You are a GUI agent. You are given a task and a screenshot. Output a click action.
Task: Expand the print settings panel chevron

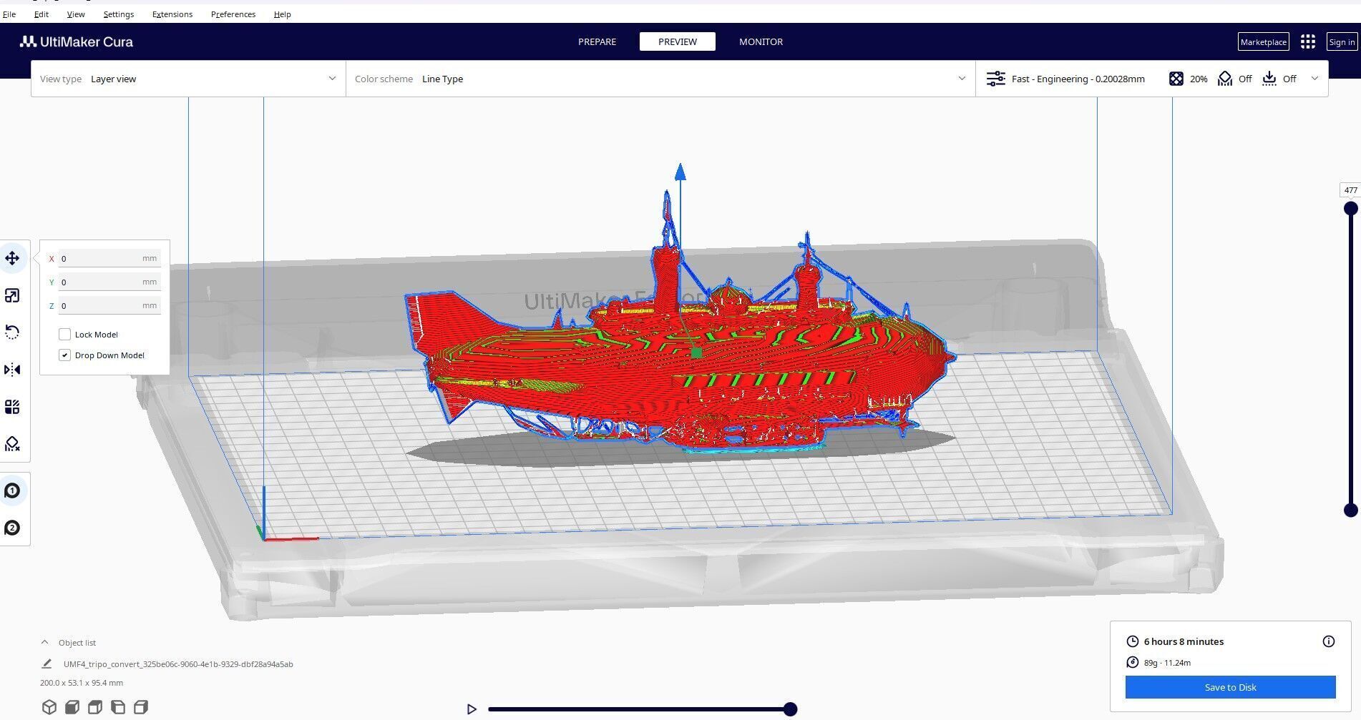pyautogui.click(x=1314, y=79)
